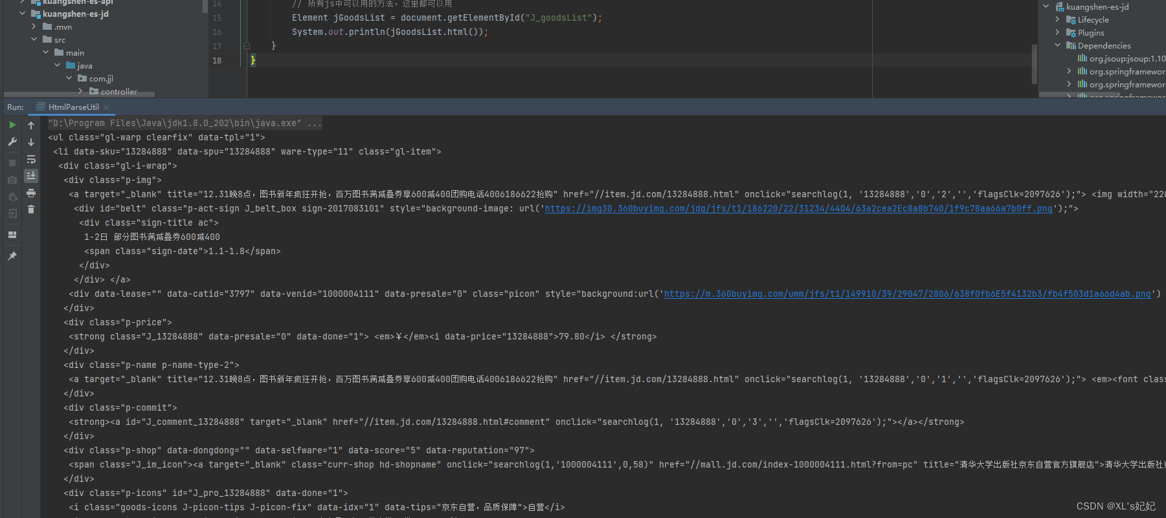The width and height of the screenshot is (1166, 518).
Task: Click the Maven module icon of kuangshen-es-jd
Action: 1060,7
